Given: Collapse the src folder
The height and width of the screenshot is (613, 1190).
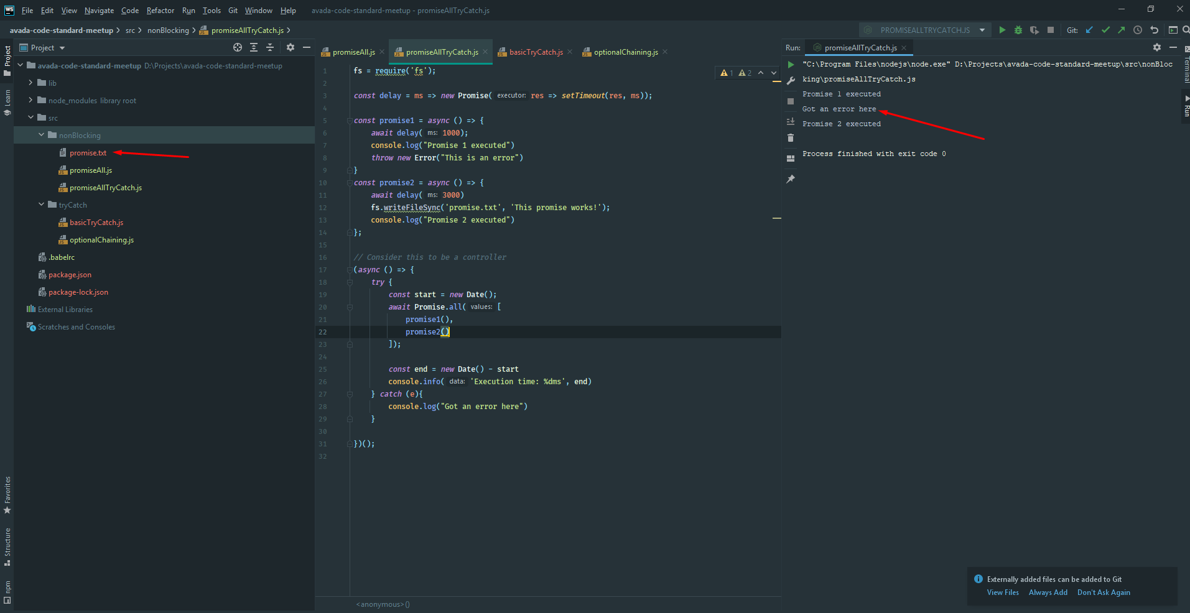Looking at the screenshot, I should [x=30, y=118].
